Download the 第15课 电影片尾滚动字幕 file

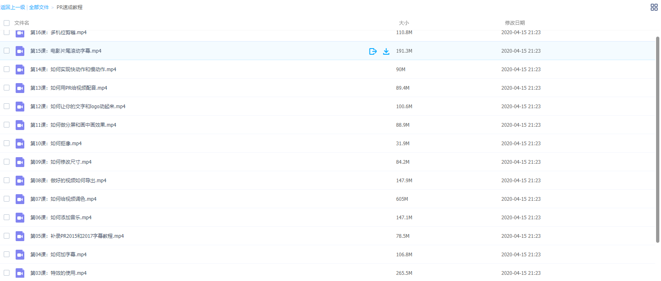386,51
